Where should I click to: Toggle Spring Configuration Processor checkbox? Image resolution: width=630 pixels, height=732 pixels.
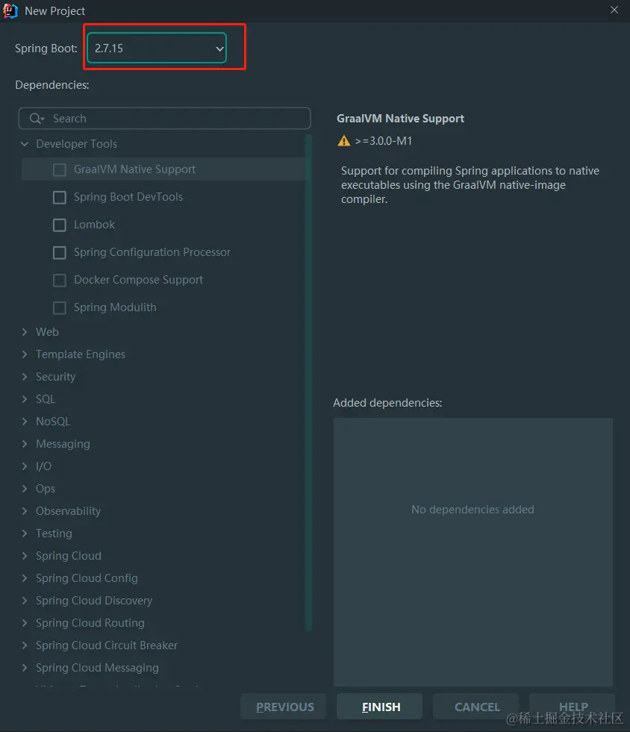(x=59, y=252)
